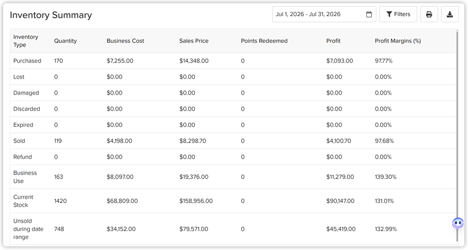Select the Purchased row label
This screenshot has height=250, width=468.
coord(27,61)
